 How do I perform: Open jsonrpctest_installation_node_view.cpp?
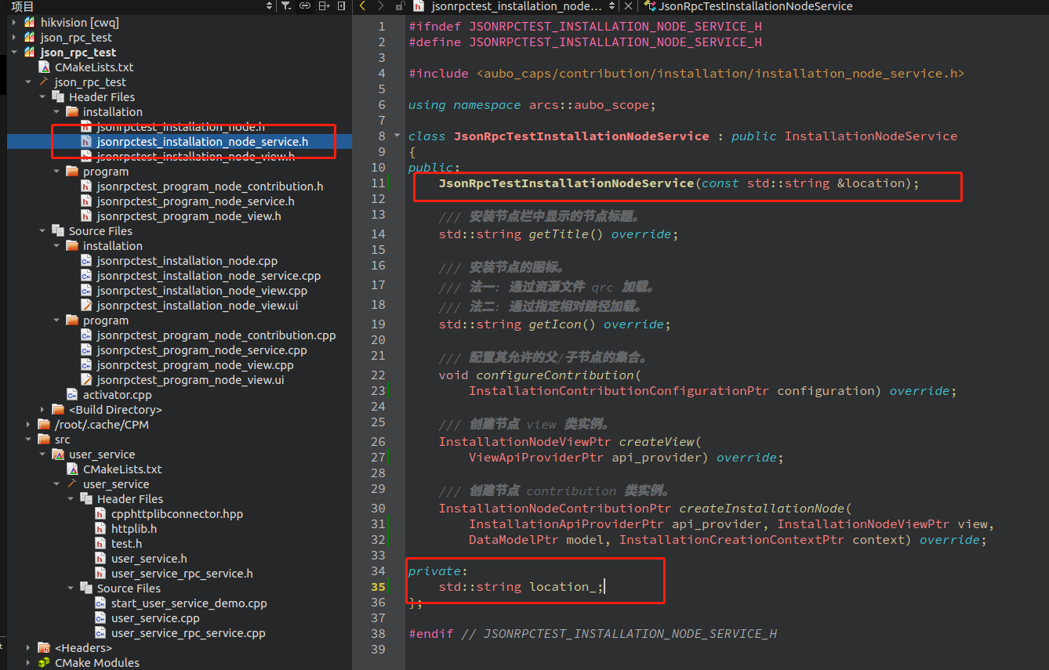pyautogui.click(x=201, y=291)
